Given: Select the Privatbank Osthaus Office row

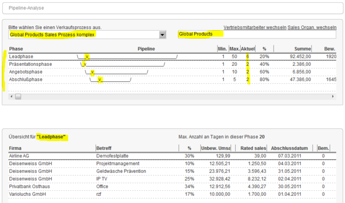Looking at the screenshot, I should (x=172, y=187).
